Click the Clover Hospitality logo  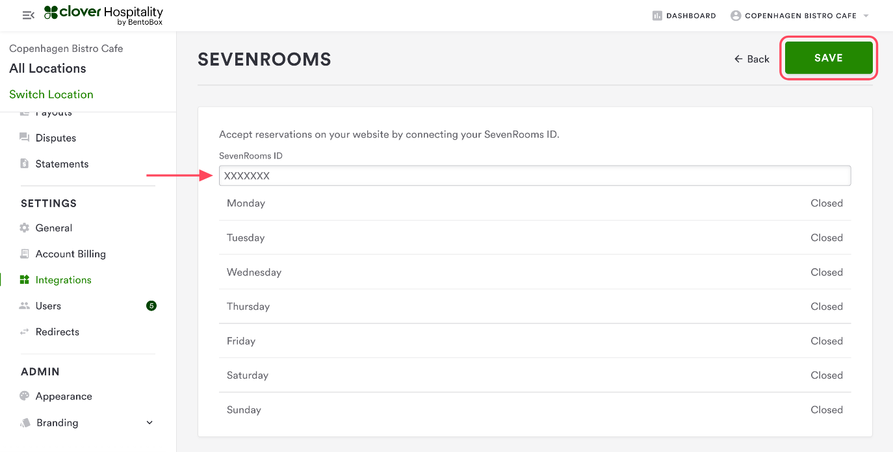point(103,16)
